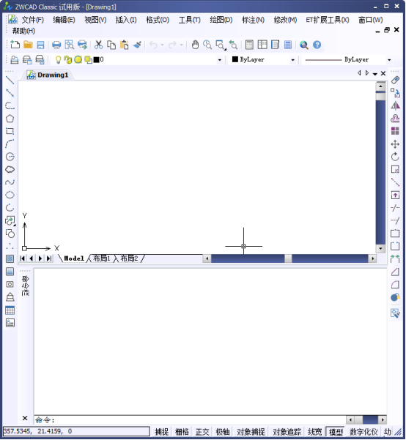This screenshot has height=440, width=406.
Task: Open the layer 0 dropdown list
Action: pyautogui.click(x=219, y=60)
